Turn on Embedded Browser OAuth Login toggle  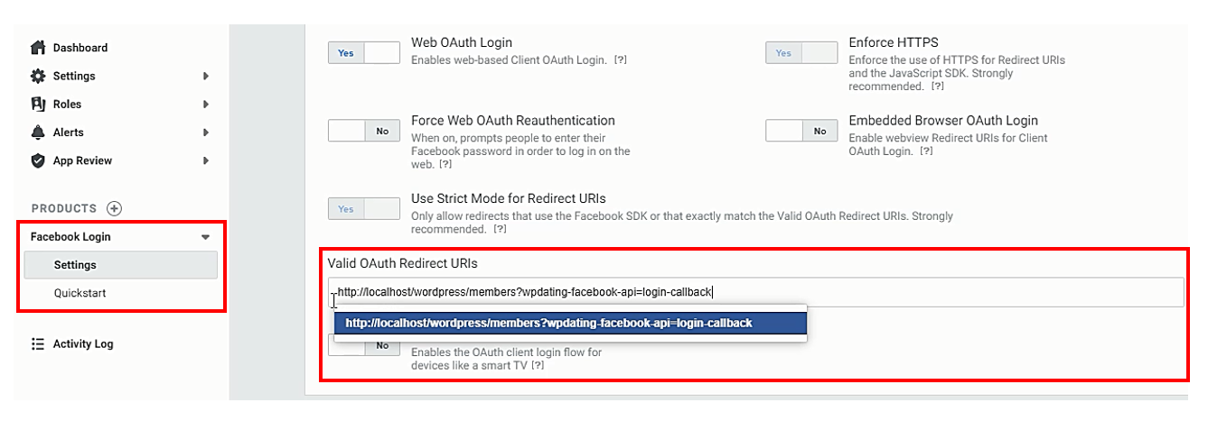coord(801,131)
